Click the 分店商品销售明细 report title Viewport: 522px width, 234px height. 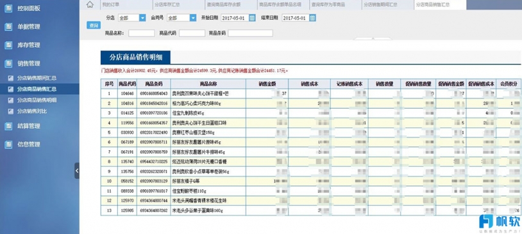(136, 58)
